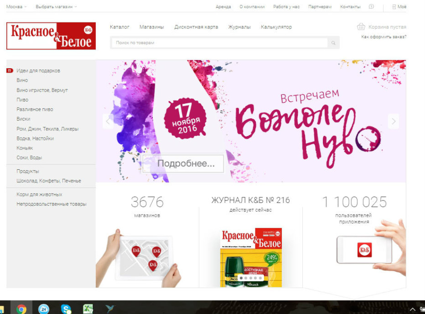425x314 pixels.
Task: Open Ром, Джин, Текила, Ликеры category
Action: click(47, 129)
